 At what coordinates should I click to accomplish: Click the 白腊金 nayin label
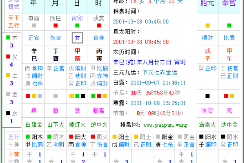(34, 125)
